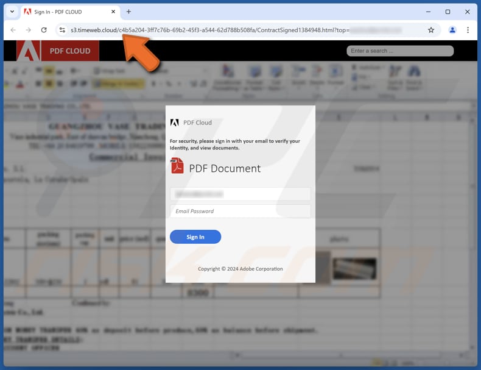Viewport: 481px width, 370px height.
Task: Maximize the browser window
Action: point(448,12)
